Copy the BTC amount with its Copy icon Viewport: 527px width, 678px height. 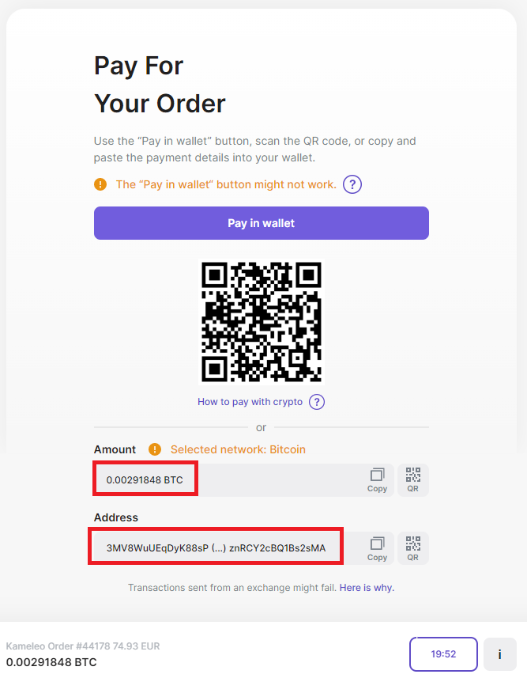(377, 480)
